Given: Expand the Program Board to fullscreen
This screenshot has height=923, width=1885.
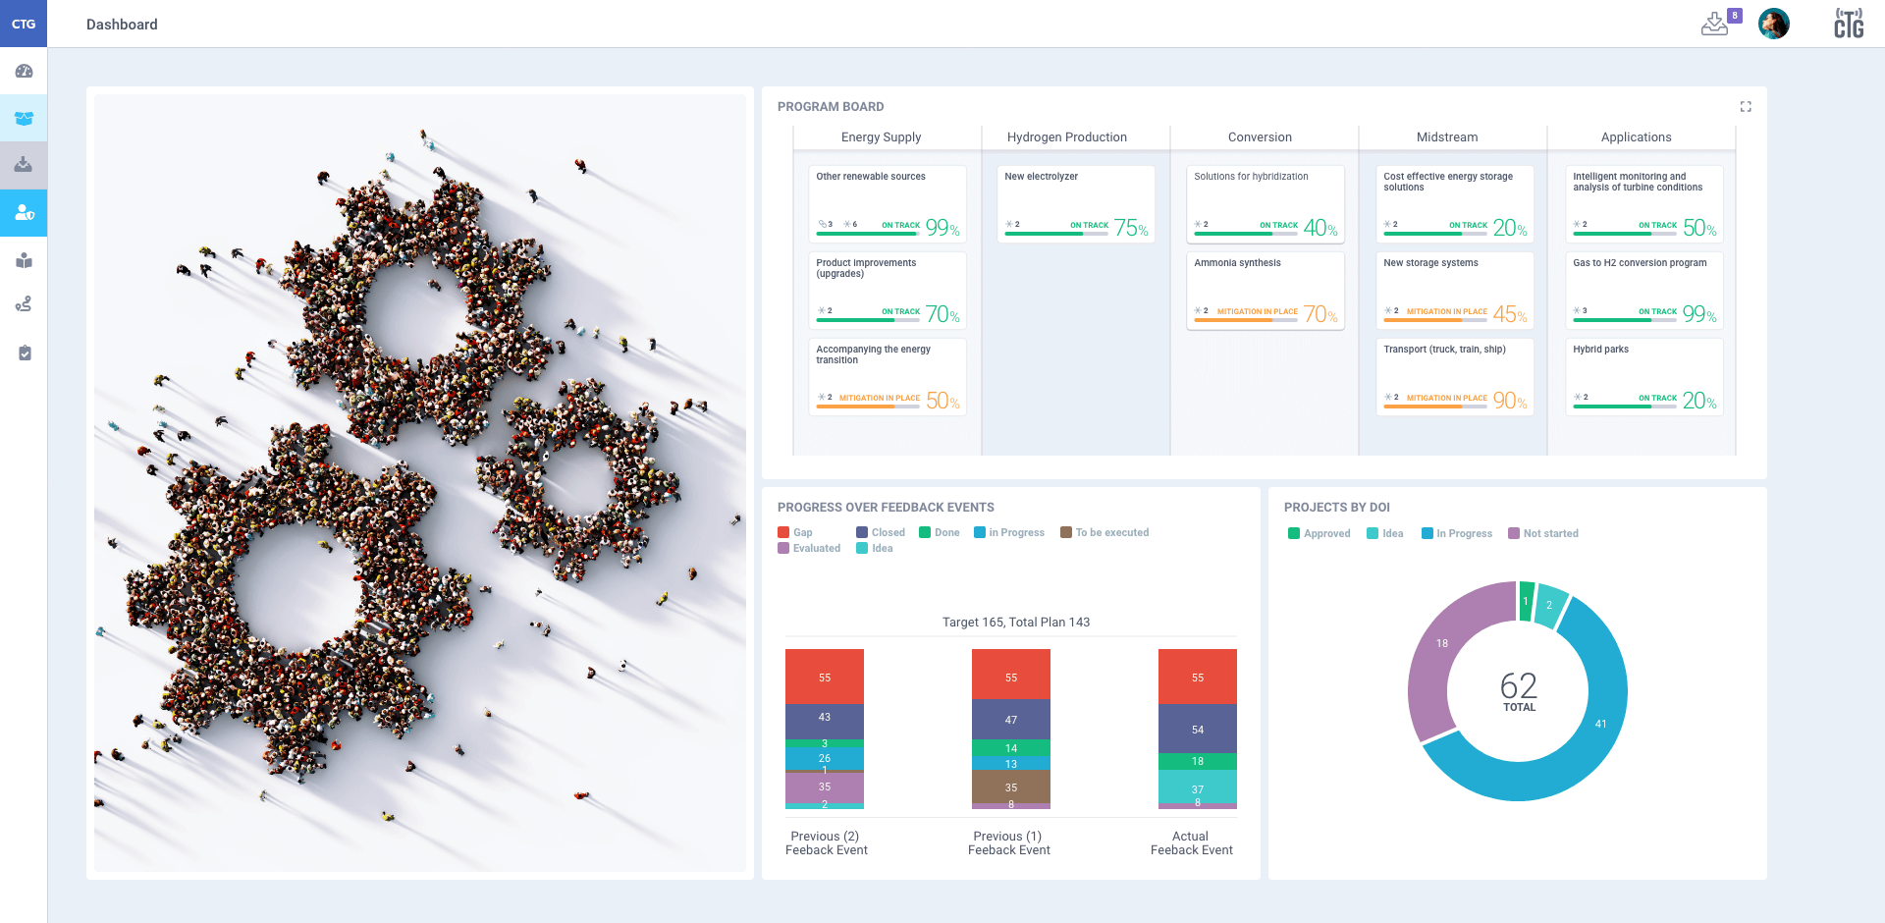Looking at the screenshot, I should 1746,106.
